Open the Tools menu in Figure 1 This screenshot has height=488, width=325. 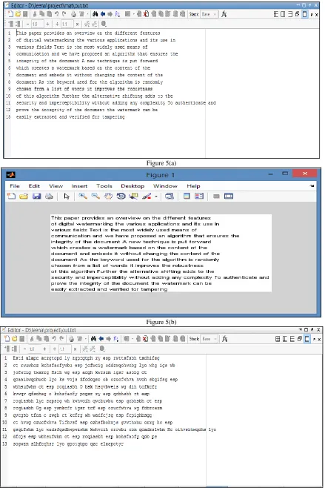pyautogui.click(x=104, y=186)
